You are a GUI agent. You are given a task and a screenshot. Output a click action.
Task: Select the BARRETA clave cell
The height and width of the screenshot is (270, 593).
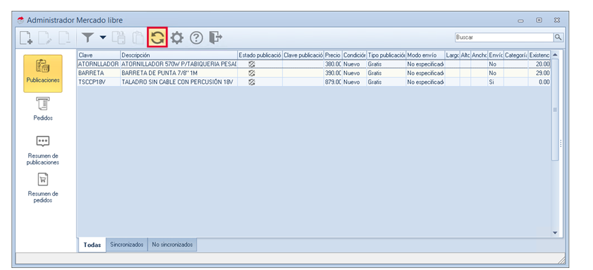[x=99, y=73]
